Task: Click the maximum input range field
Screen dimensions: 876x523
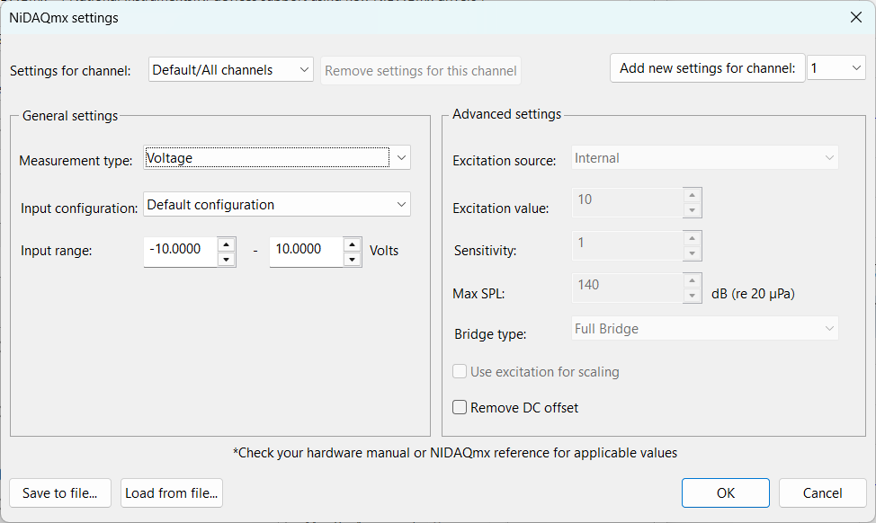Action: click(306, 251)
